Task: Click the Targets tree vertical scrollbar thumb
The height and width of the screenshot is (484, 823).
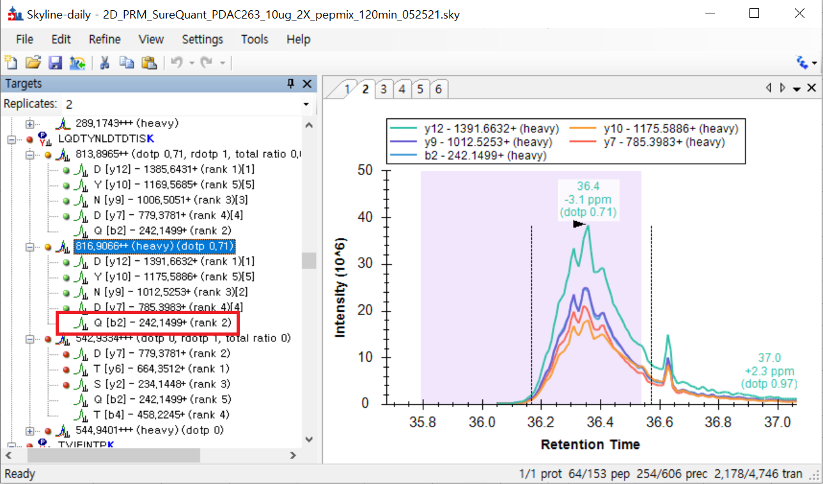Action: coord(308,260)
